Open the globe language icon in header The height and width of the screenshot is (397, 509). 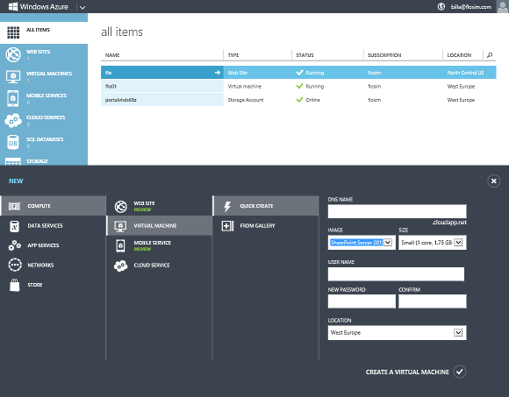point(441,6)
